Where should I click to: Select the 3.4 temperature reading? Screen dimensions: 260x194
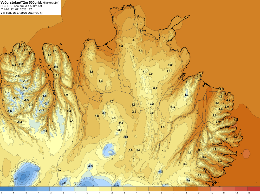pos(121,46)
